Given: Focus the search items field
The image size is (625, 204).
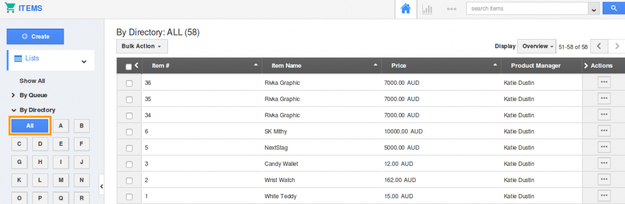Looking at the screenshot, I should (x=528, y=8).
